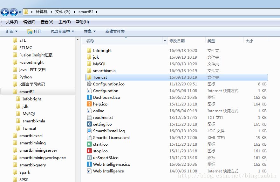280x182 pixels.
Task: Open the 编辑(E) menu
Action: coord(29,22)
